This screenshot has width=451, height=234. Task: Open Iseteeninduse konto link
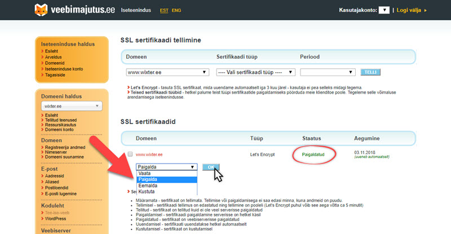[64, 69]
